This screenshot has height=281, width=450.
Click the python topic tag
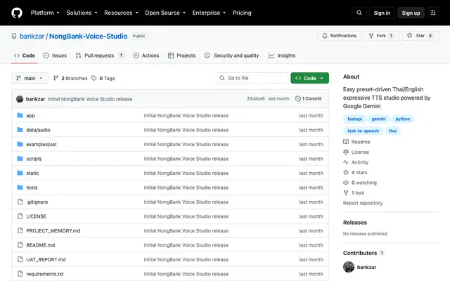(x=403, y=119)
